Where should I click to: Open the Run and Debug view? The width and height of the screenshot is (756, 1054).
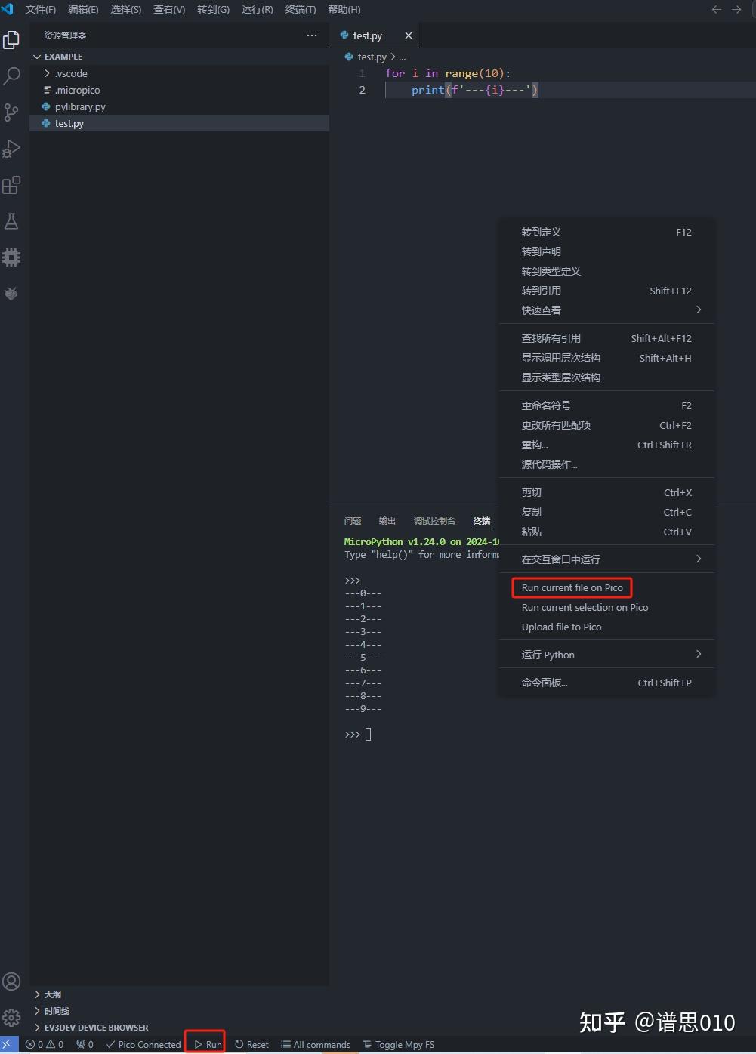(x=11, y=149)
